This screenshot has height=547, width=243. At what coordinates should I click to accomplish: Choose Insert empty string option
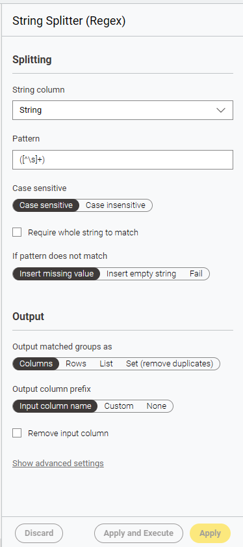point(141,274)
